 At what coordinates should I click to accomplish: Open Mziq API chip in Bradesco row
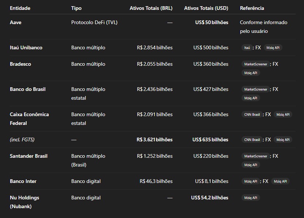coord(251,73)
